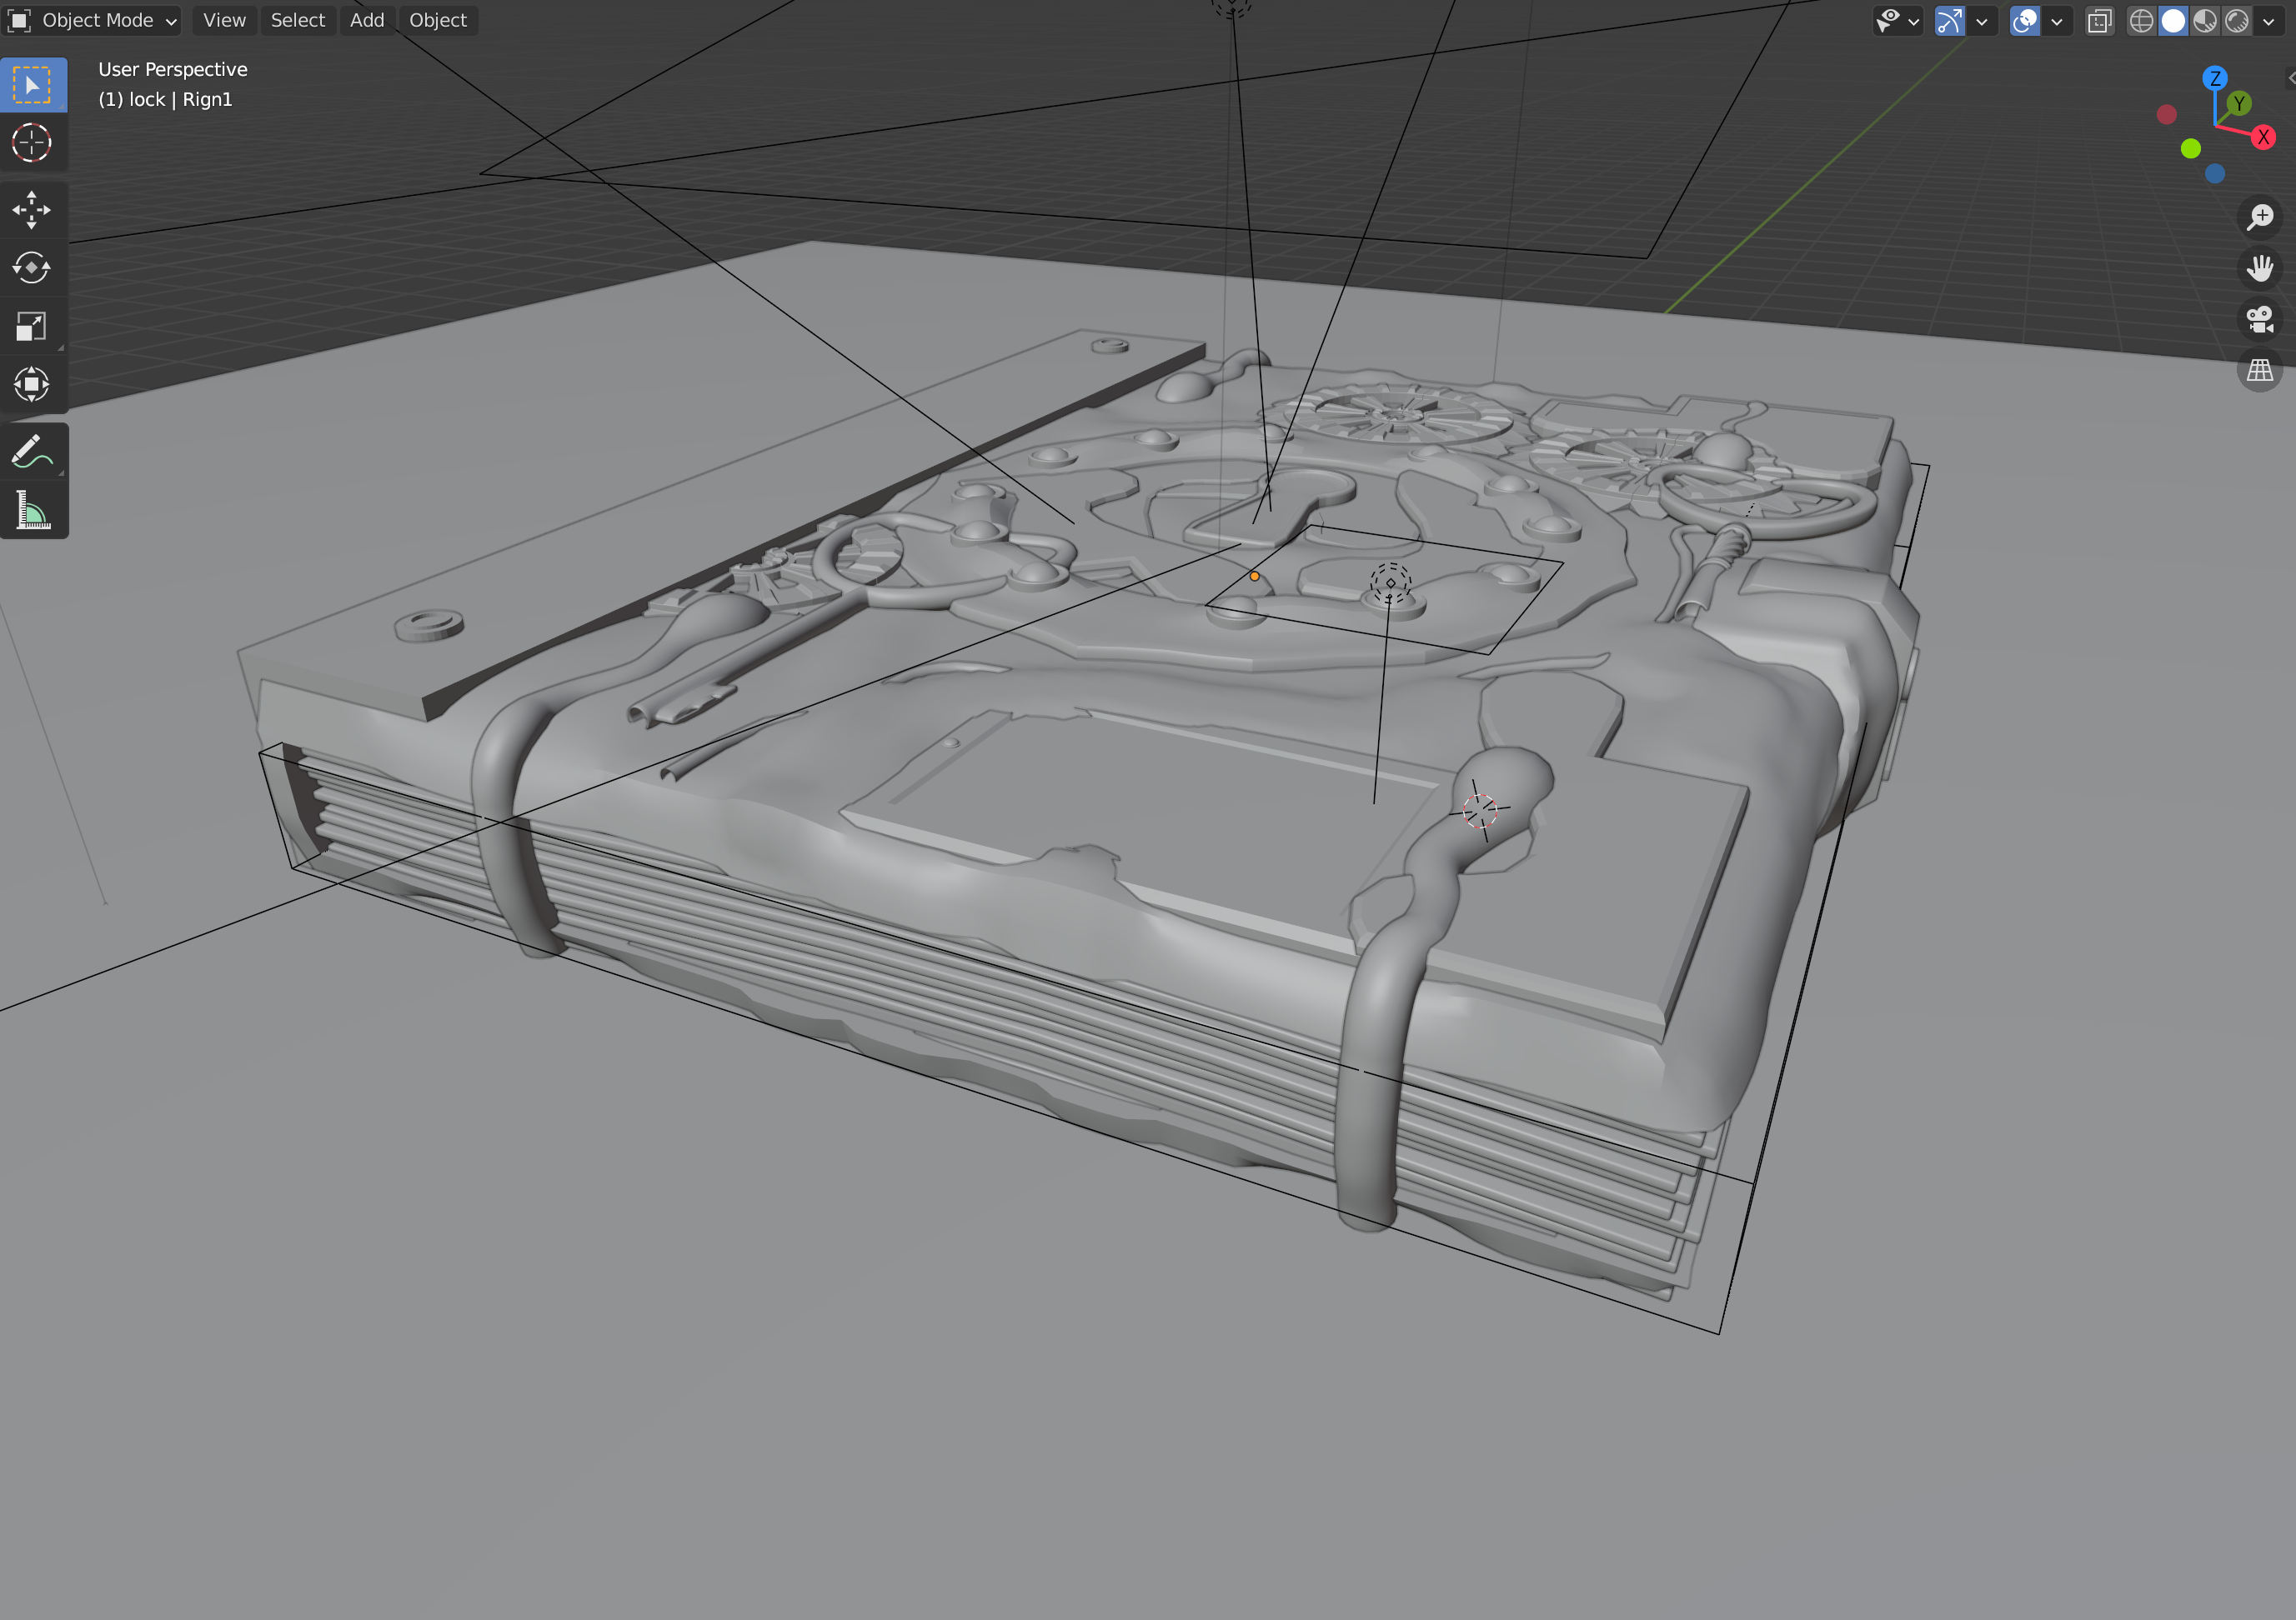The height and width of the screenshot is (1620, 2296).
Task: Select the Measure tool
Action: tap(32, 510)
